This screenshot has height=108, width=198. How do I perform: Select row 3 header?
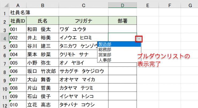5,29
